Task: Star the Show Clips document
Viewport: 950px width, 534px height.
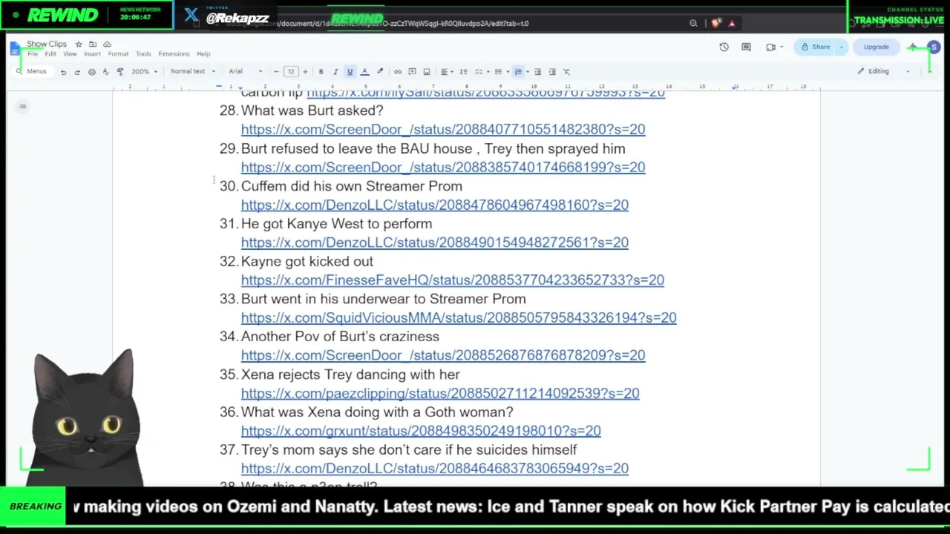Action: (x=79, y=44)
